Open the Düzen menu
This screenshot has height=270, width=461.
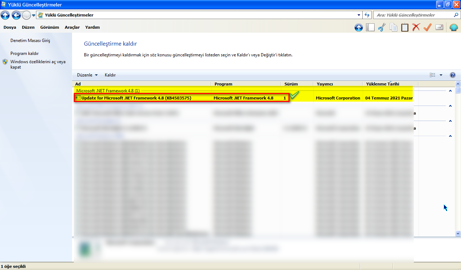28,27
